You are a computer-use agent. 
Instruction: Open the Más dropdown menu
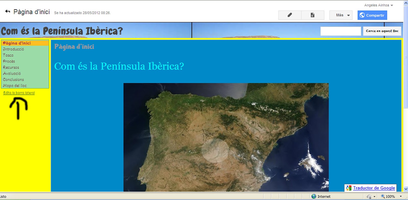341,15
